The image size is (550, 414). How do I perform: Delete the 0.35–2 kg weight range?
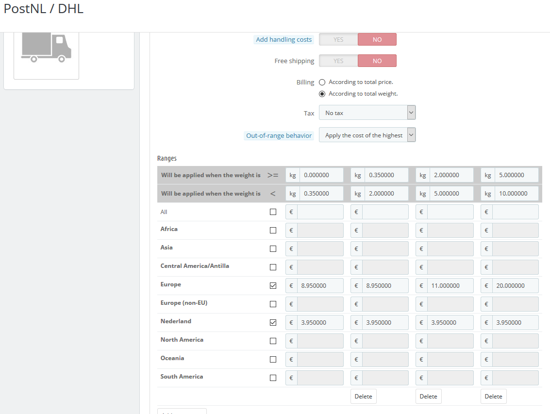tap(363, 397)
